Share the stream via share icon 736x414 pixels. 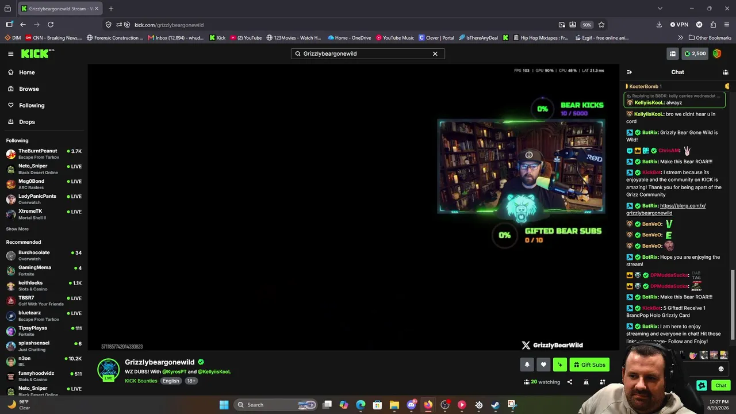(570, 382)
